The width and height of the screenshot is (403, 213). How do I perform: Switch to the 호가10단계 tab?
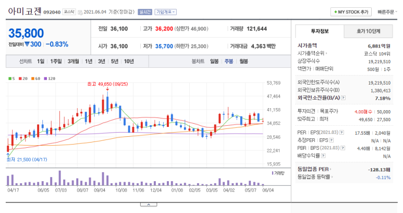coord(368,31)
